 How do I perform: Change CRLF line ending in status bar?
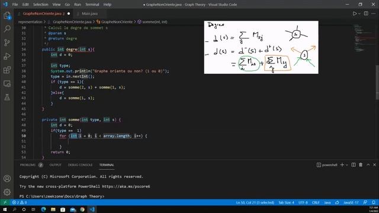(316, 202)
